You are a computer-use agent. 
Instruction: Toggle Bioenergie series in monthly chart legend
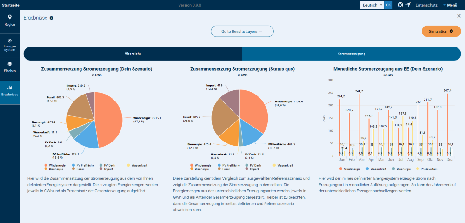pyautogui.click(x=401, y=169)
